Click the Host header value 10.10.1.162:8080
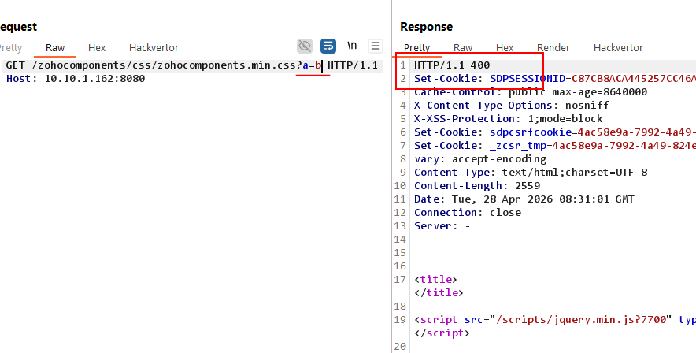 [94, 79]
